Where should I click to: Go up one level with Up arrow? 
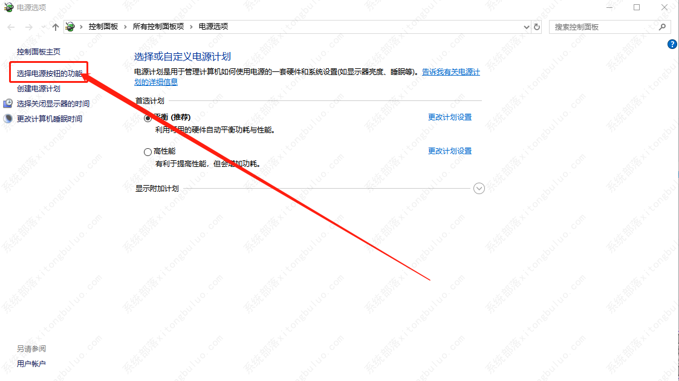(56, 27)
